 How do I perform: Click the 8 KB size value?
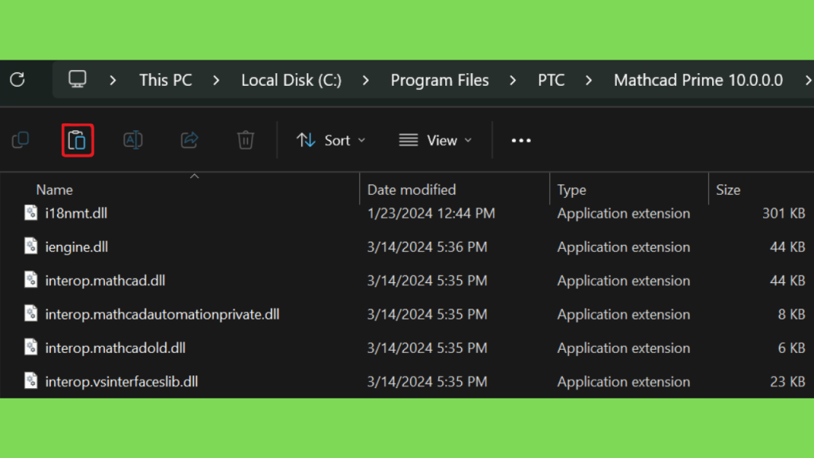click(792, 314)
